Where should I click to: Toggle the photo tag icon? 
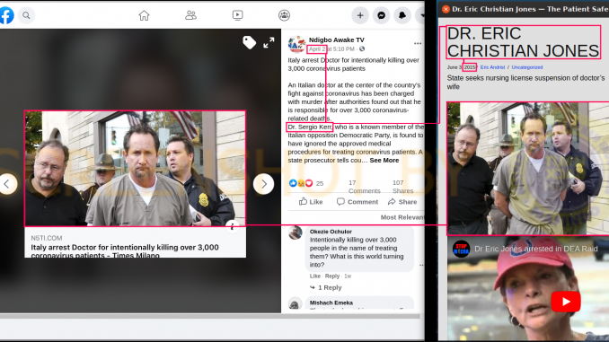[x=249, y=42]
